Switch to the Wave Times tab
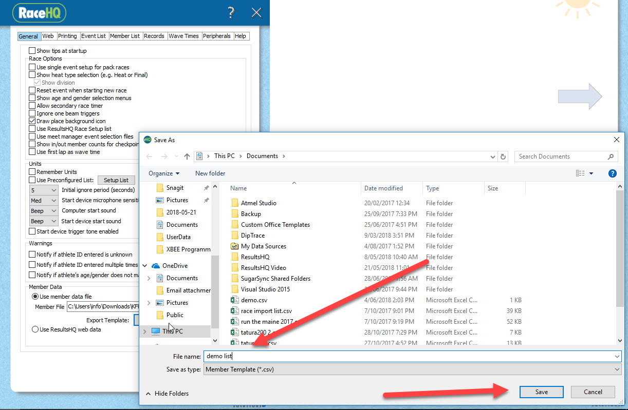628x410 pixels. click(184, 36)
